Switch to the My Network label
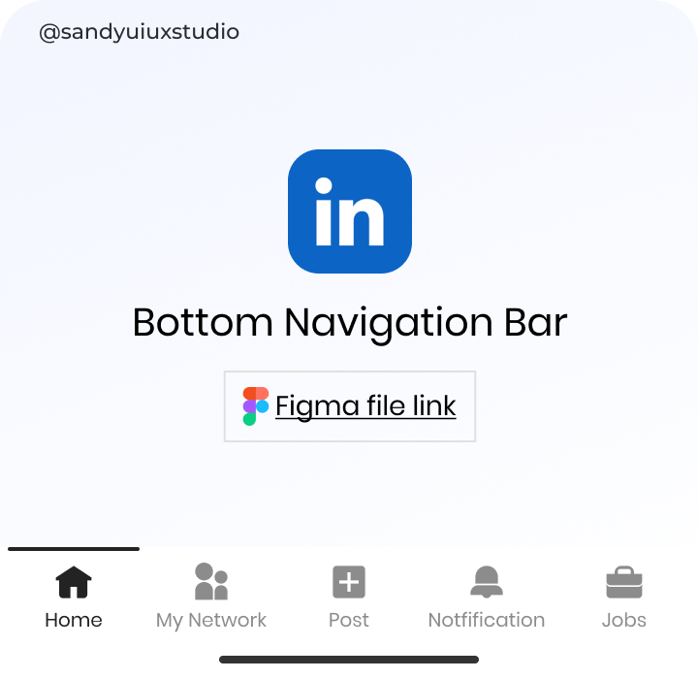 [x=211, y=621]
